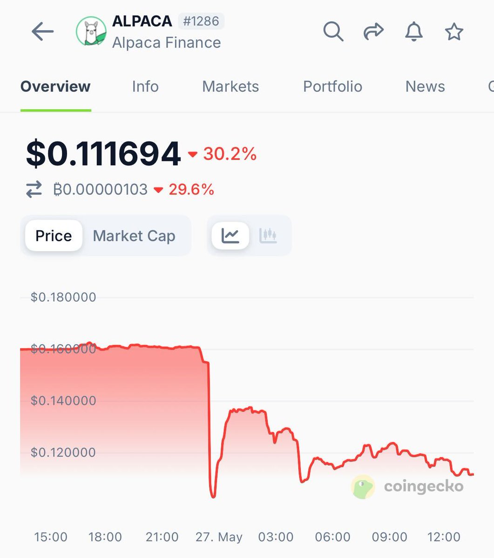Screen dimensions: 494x558
Task: Open search with magnifier icon
Action: point(333,32)
